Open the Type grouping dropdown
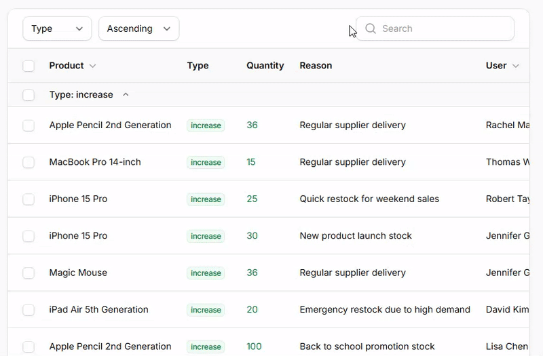The width and height of the screenshot is (543, 356). [57, 28]
